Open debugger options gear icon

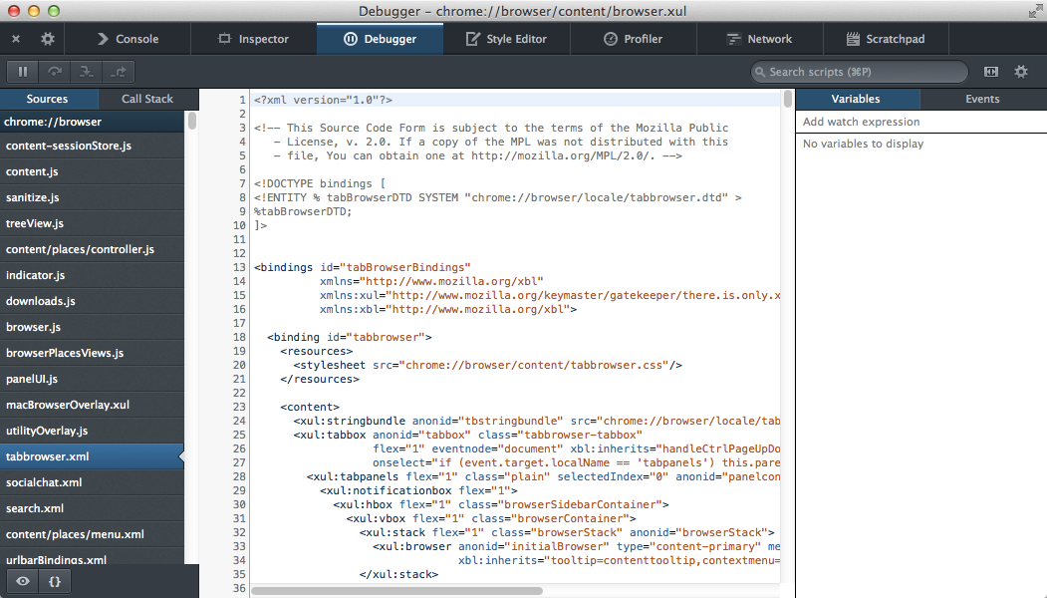click(1021, 72)
